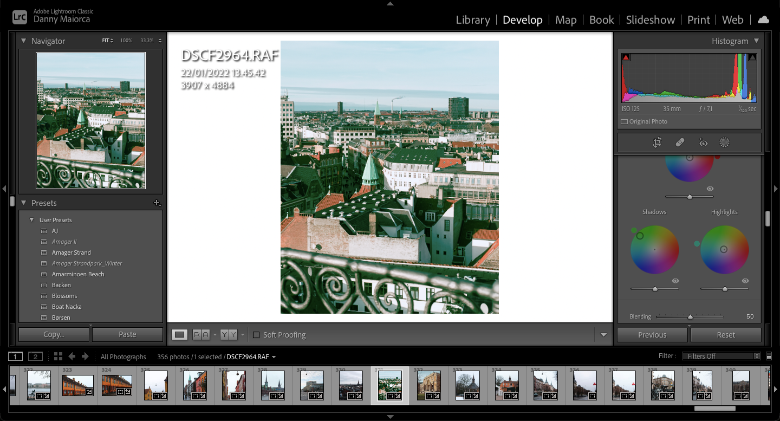Open the Filters Off dropdown
The image size is (780, 421).
click(x=721, y=356)
